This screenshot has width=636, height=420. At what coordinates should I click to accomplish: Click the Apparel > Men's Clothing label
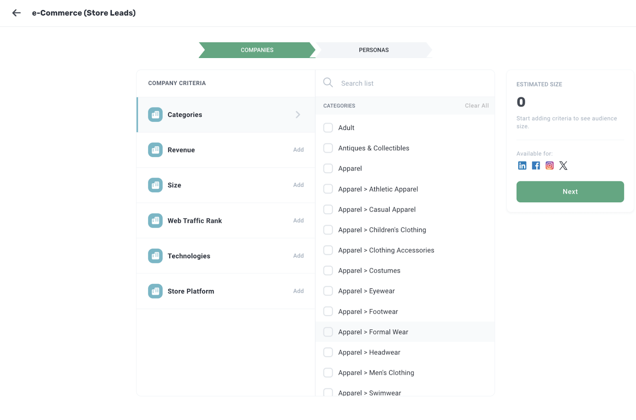pos(376,373)
